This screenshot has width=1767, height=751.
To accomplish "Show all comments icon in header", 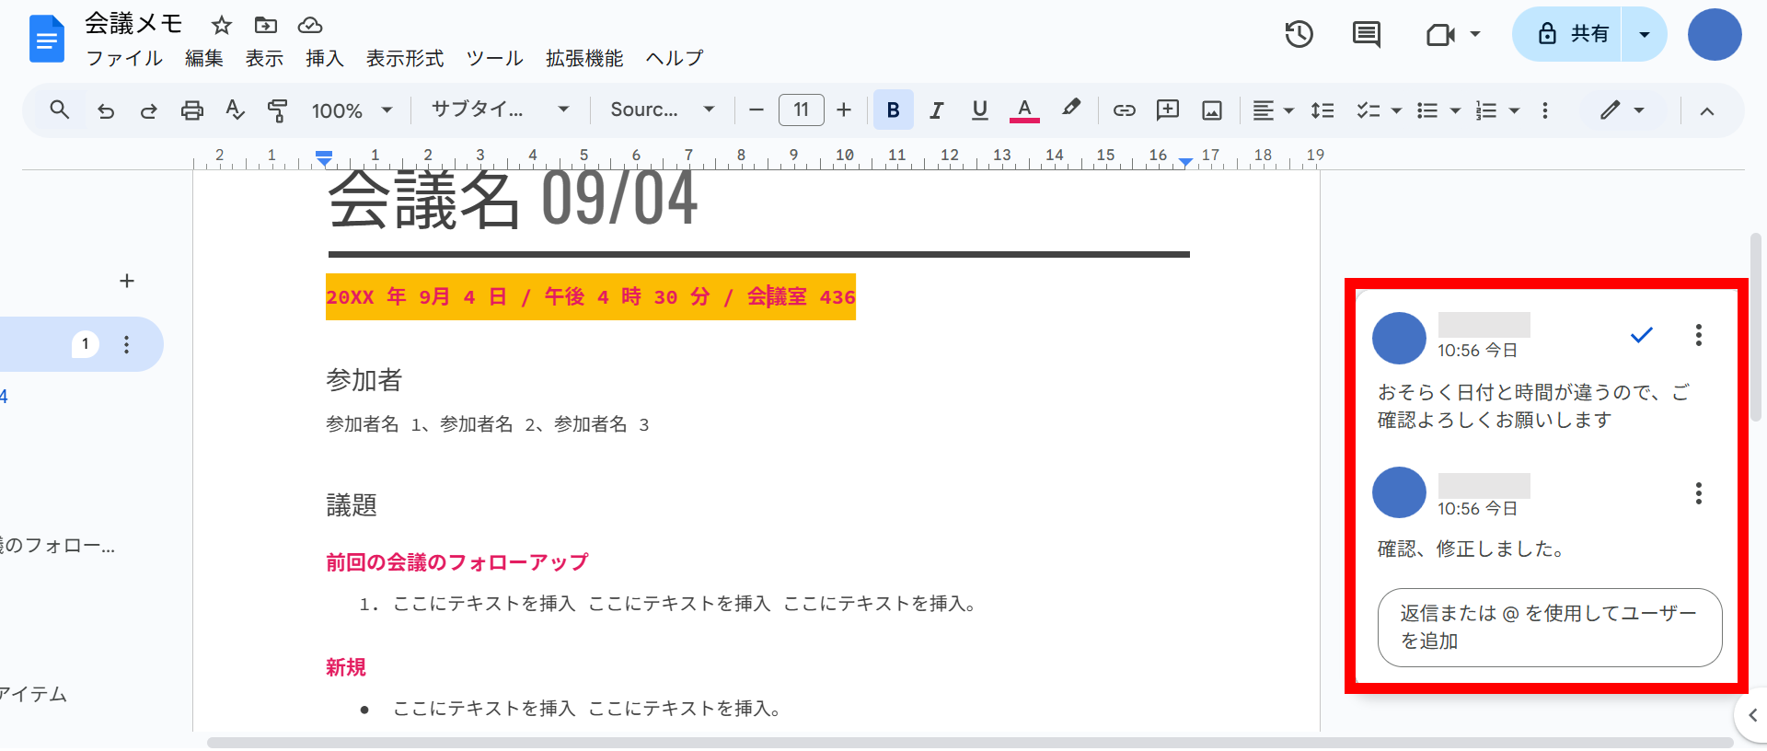I will point(1366,35).
